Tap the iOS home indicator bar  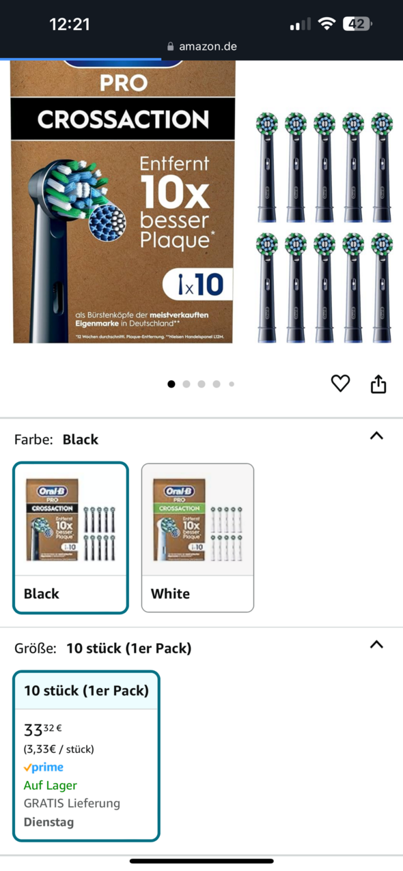coord(201,861)
